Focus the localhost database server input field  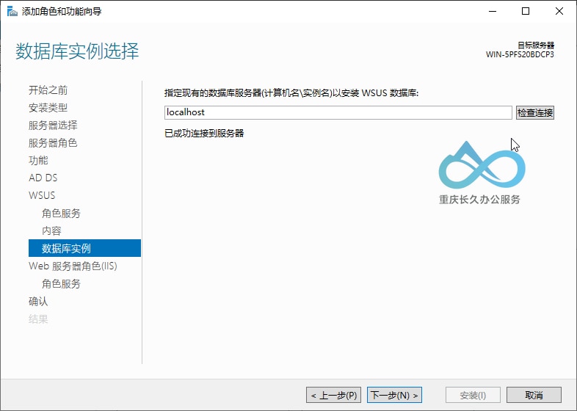pos(338,112)
